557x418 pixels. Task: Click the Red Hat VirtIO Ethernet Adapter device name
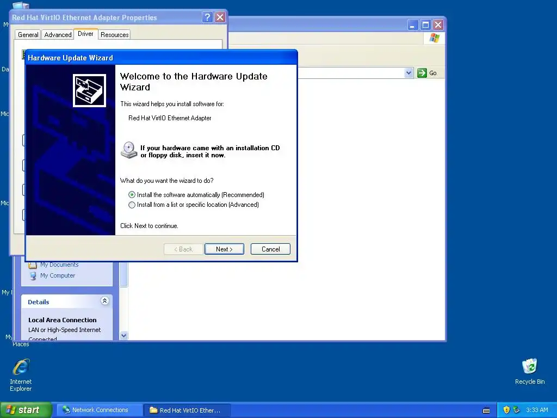coord(170,118)
